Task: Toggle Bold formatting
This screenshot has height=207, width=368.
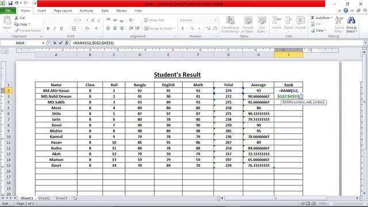Action: pos(48,28)
